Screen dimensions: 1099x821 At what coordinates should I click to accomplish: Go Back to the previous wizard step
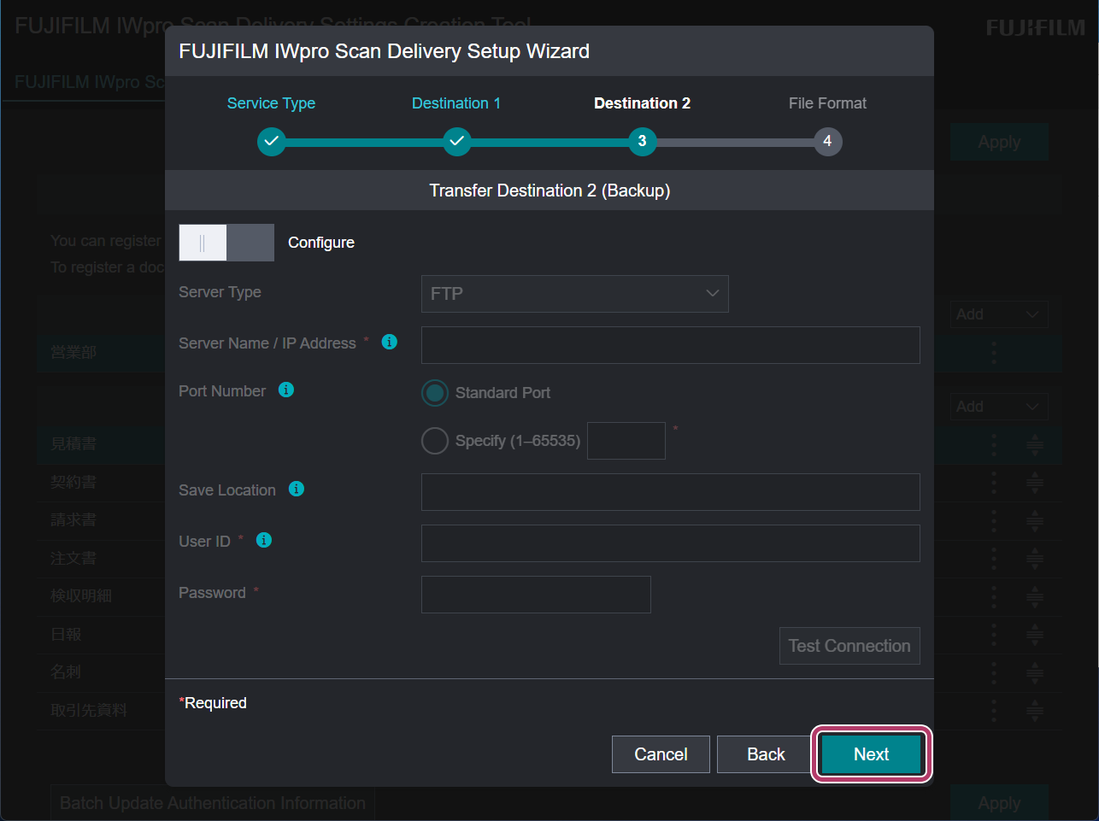point(766,754)
